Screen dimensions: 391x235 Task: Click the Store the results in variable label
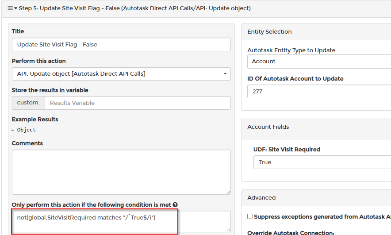click(x=50, y=90)
